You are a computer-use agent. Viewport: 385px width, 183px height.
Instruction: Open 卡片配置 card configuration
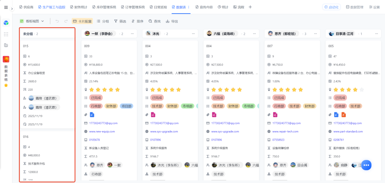pyautogui.click(x=82, y=21)
